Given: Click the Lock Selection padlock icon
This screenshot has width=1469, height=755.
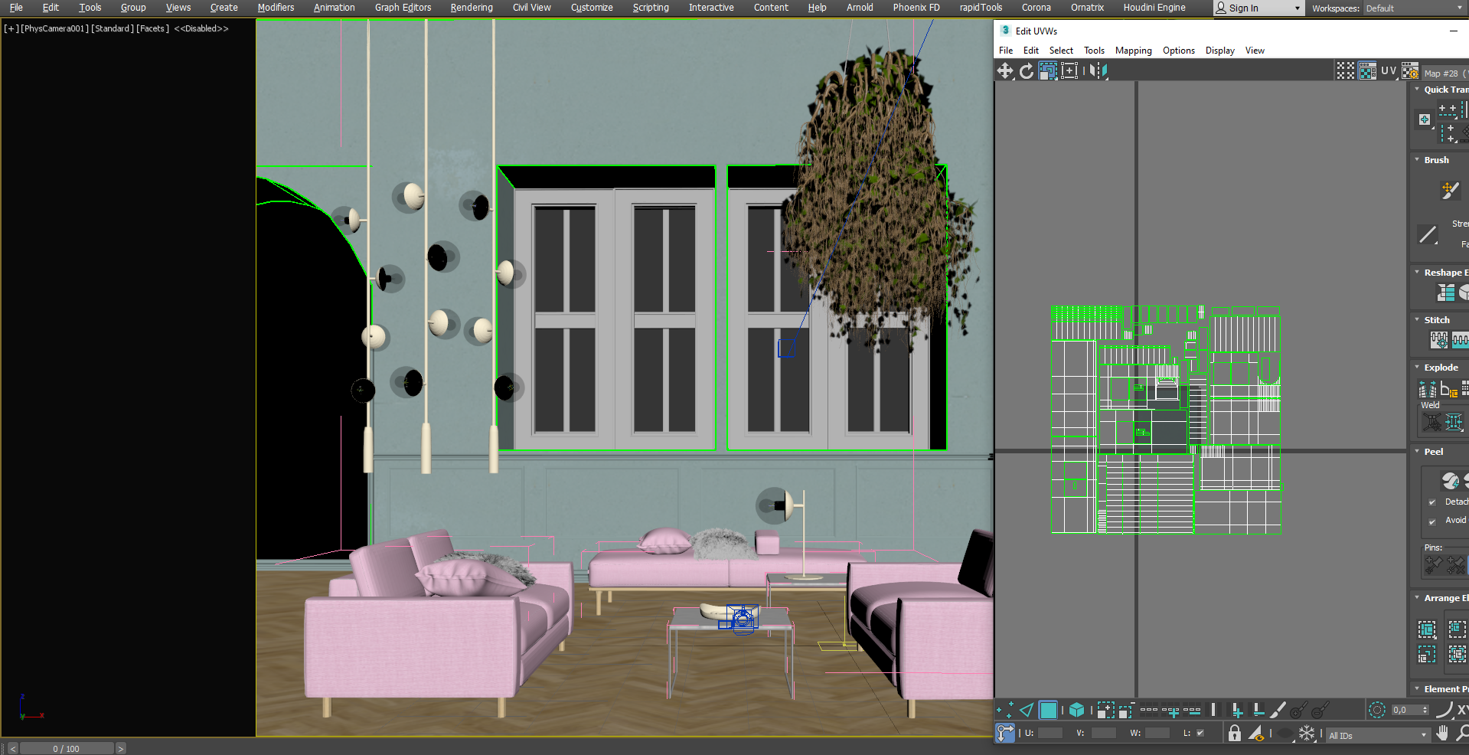Looking at the screenshot, I should point(1234,734).
